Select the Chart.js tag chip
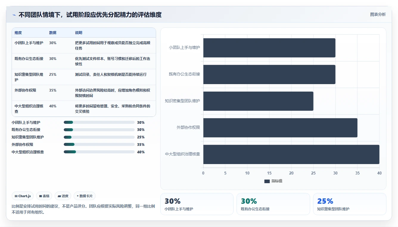 (x=23, y=196)
